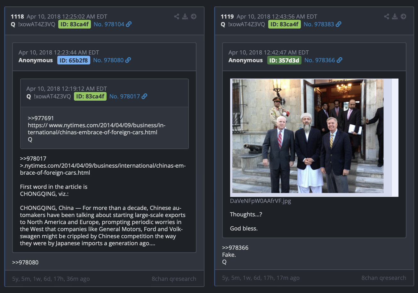This screenshot has height=293, width=418.
Task: Click post number 1118
Action: pos(17,16)
